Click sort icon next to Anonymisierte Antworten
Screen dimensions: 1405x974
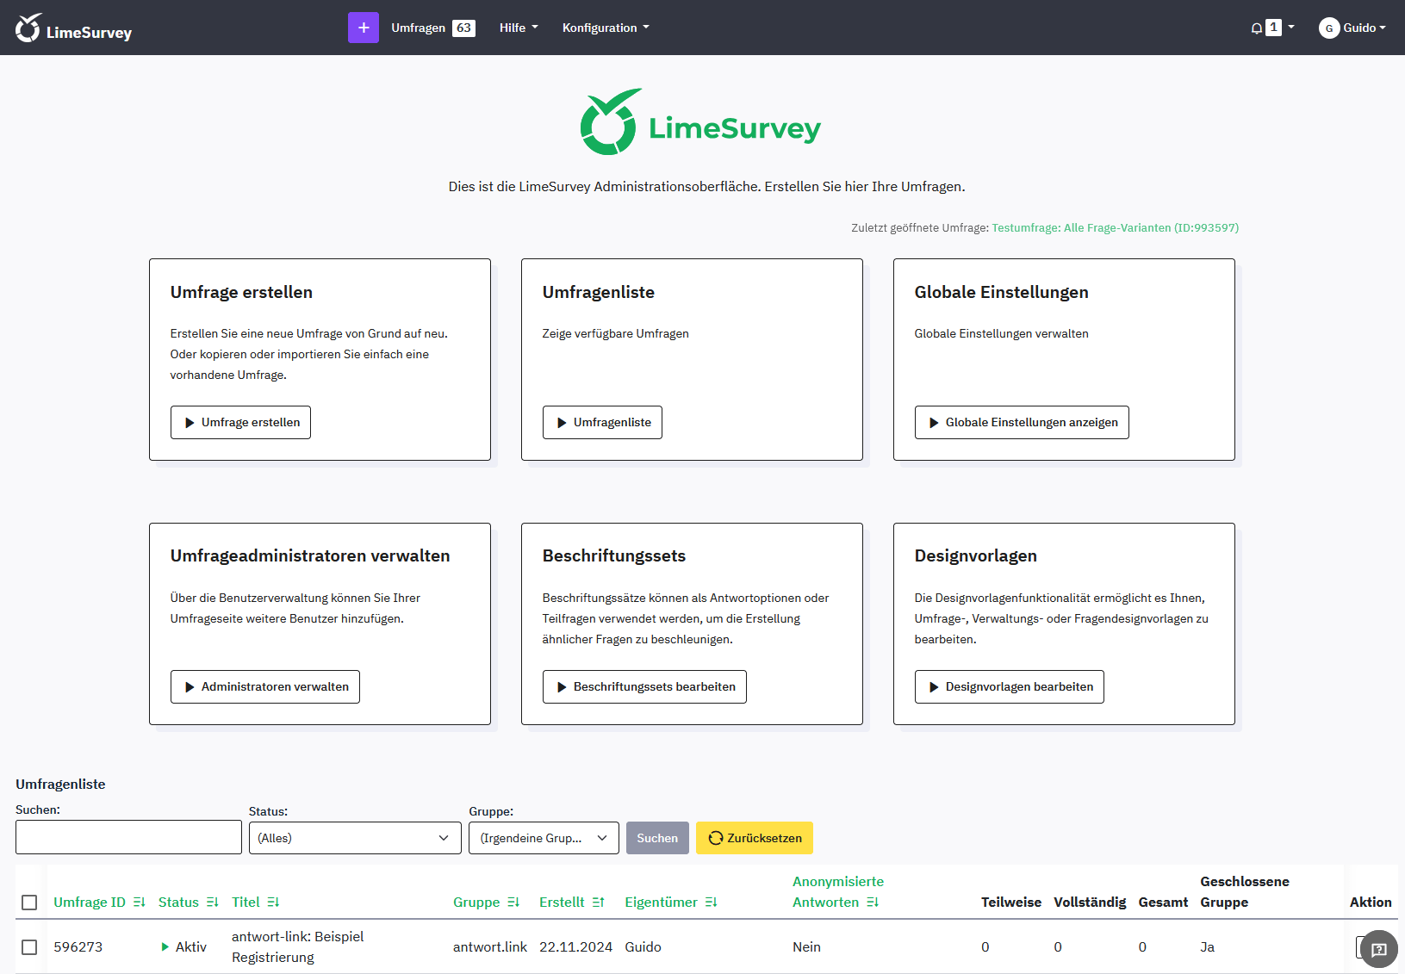[x=873, y=903]
